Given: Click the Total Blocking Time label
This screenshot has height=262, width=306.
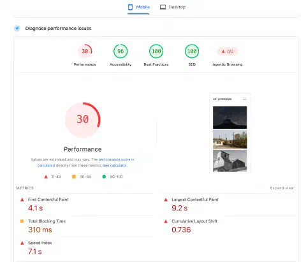Looking at the screenshot, I should tap(47, 221).
